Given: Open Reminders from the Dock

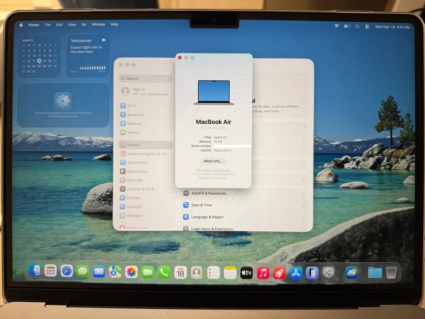Looking at the screenshot, I should point(213,272).
